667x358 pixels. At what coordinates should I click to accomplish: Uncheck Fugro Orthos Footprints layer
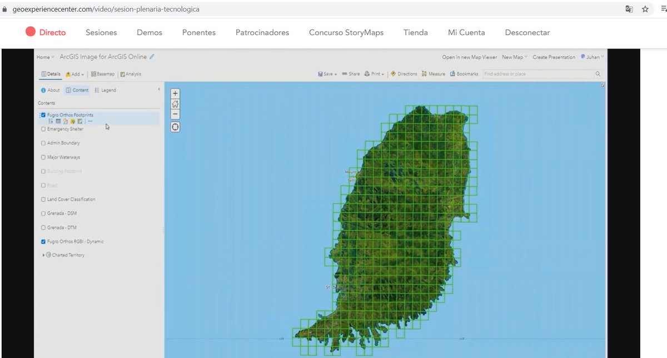pos(44,115)
